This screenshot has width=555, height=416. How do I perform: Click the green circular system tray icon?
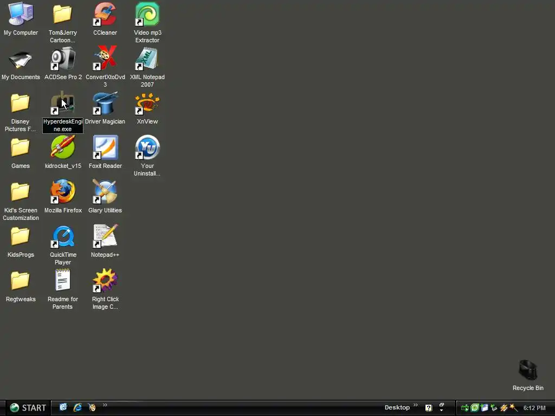[475, 408]
